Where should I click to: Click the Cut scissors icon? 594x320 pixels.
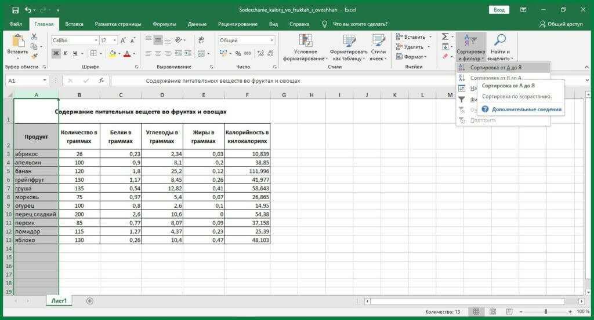(x=34, y=36)
